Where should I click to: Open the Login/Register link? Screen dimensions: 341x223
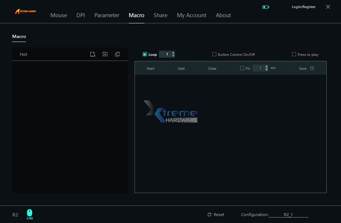(x=303, y=7)
